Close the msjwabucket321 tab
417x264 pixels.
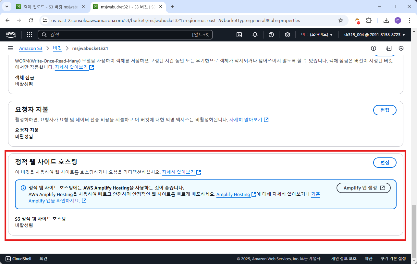click(x=161, y=6)
